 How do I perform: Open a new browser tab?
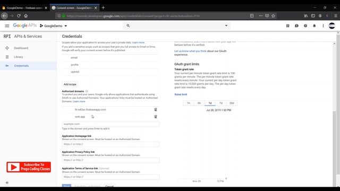103,8
